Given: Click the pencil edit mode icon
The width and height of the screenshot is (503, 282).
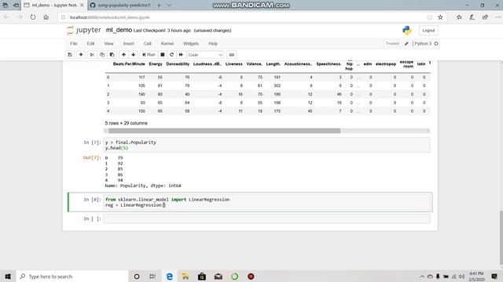Looking at the screenshot, I should click(x=406, y=44).
